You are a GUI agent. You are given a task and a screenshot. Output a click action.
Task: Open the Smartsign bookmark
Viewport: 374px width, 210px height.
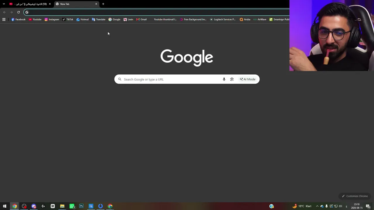pyautogui.click(x=279, y=20)
